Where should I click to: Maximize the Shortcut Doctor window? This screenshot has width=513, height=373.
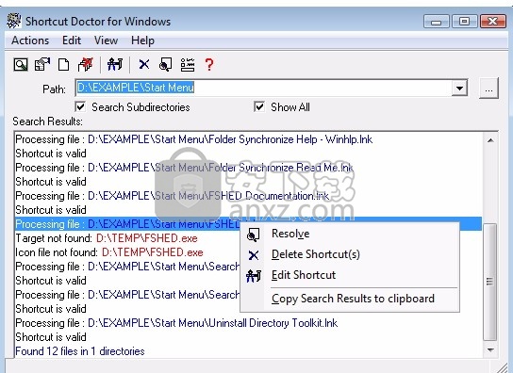pyautogui.click(x=464, y=22)
